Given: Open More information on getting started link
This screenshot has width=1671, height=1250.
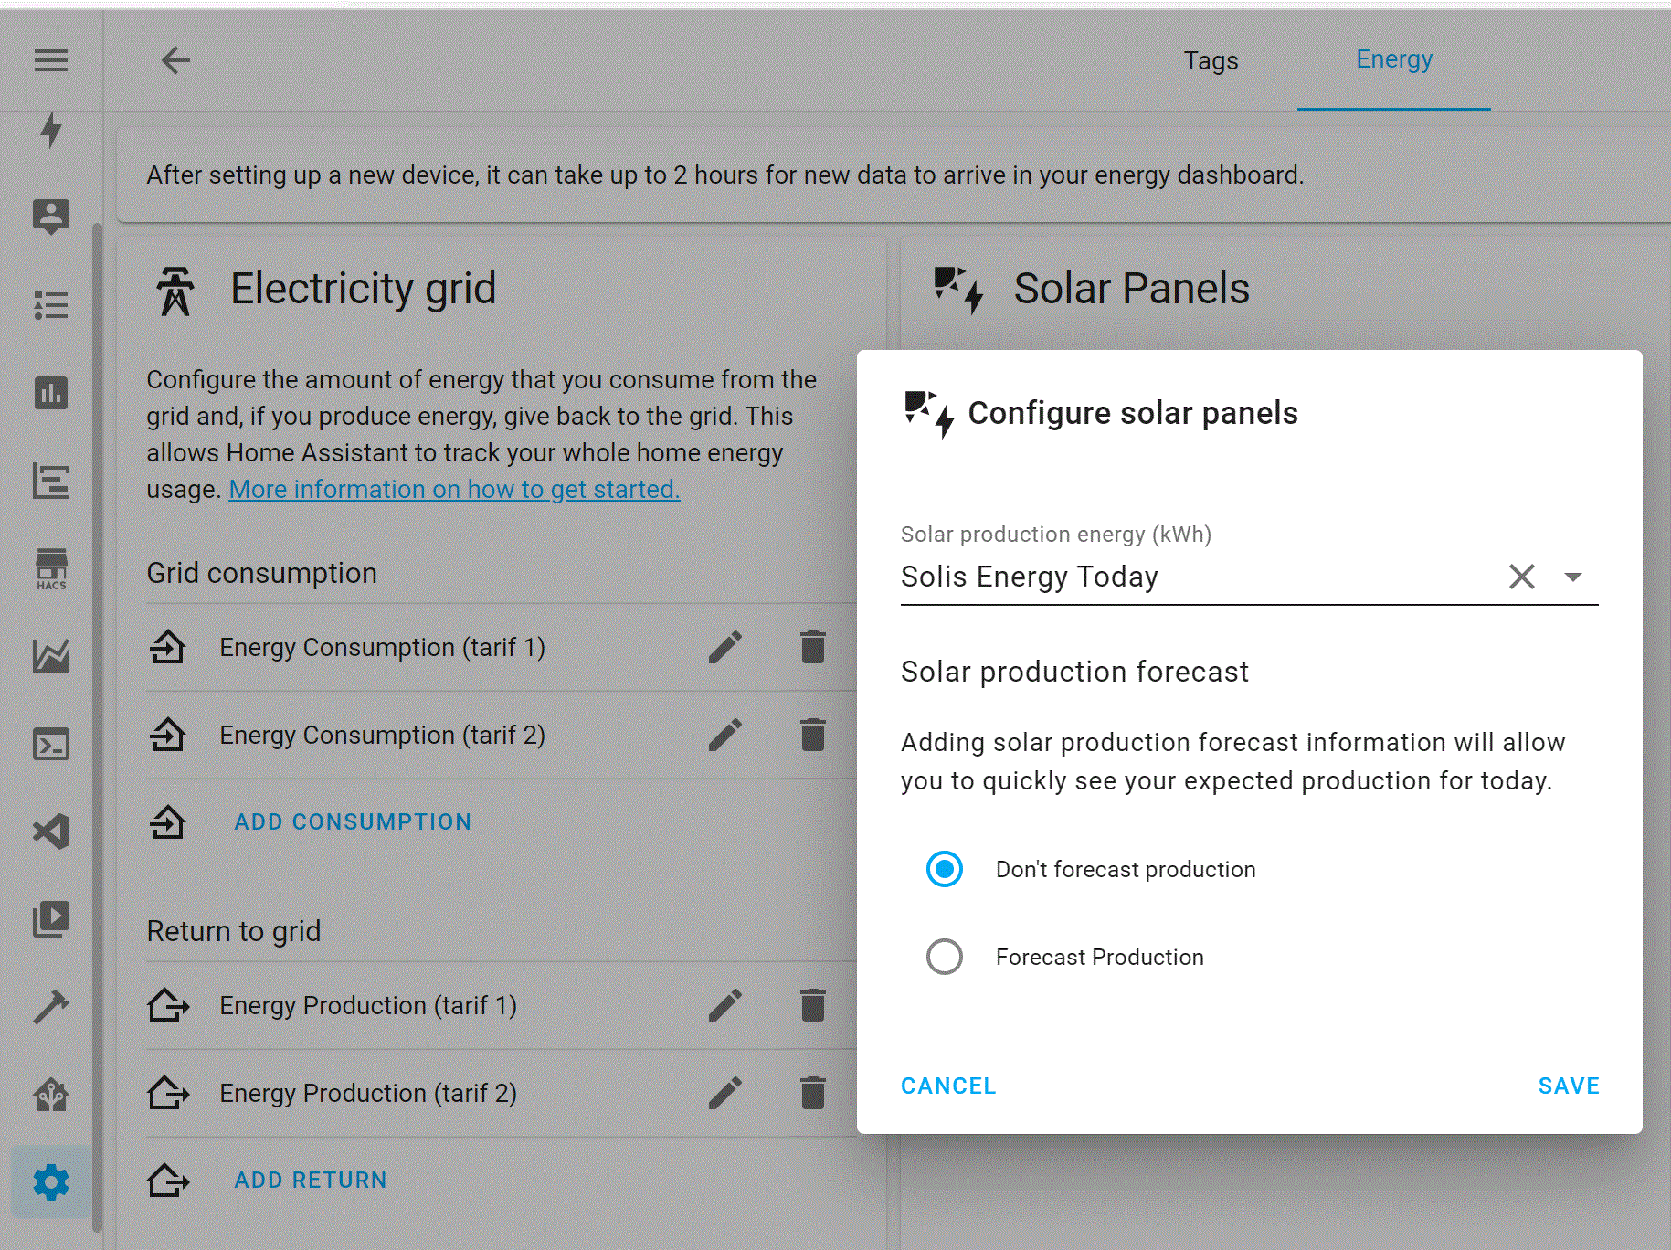Looking at the screenshot, I should 454,489.
